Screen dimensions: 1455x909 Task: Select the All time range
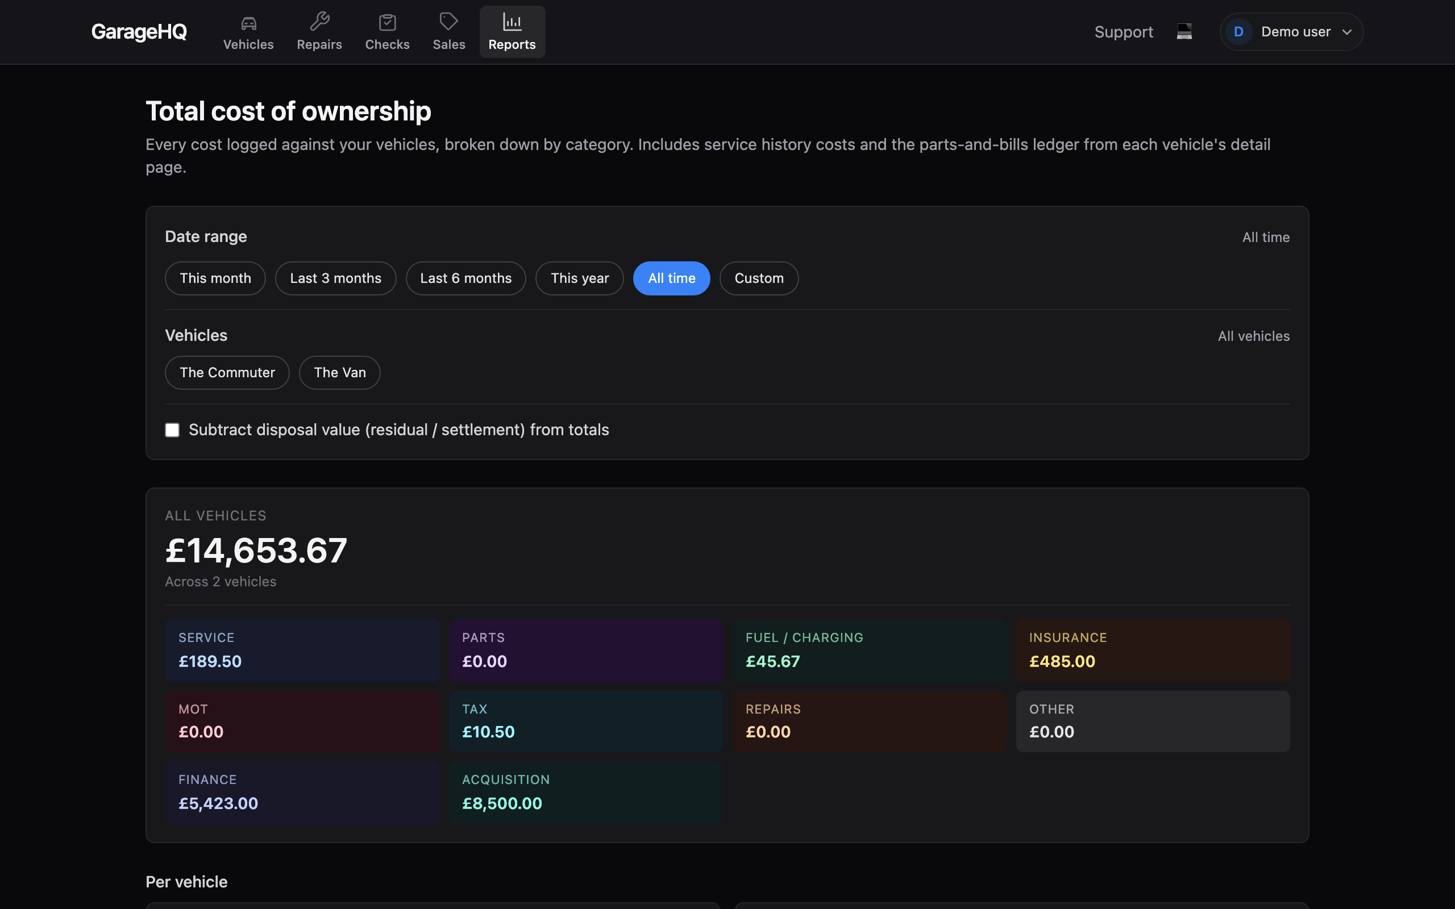(x=672, y=278)
